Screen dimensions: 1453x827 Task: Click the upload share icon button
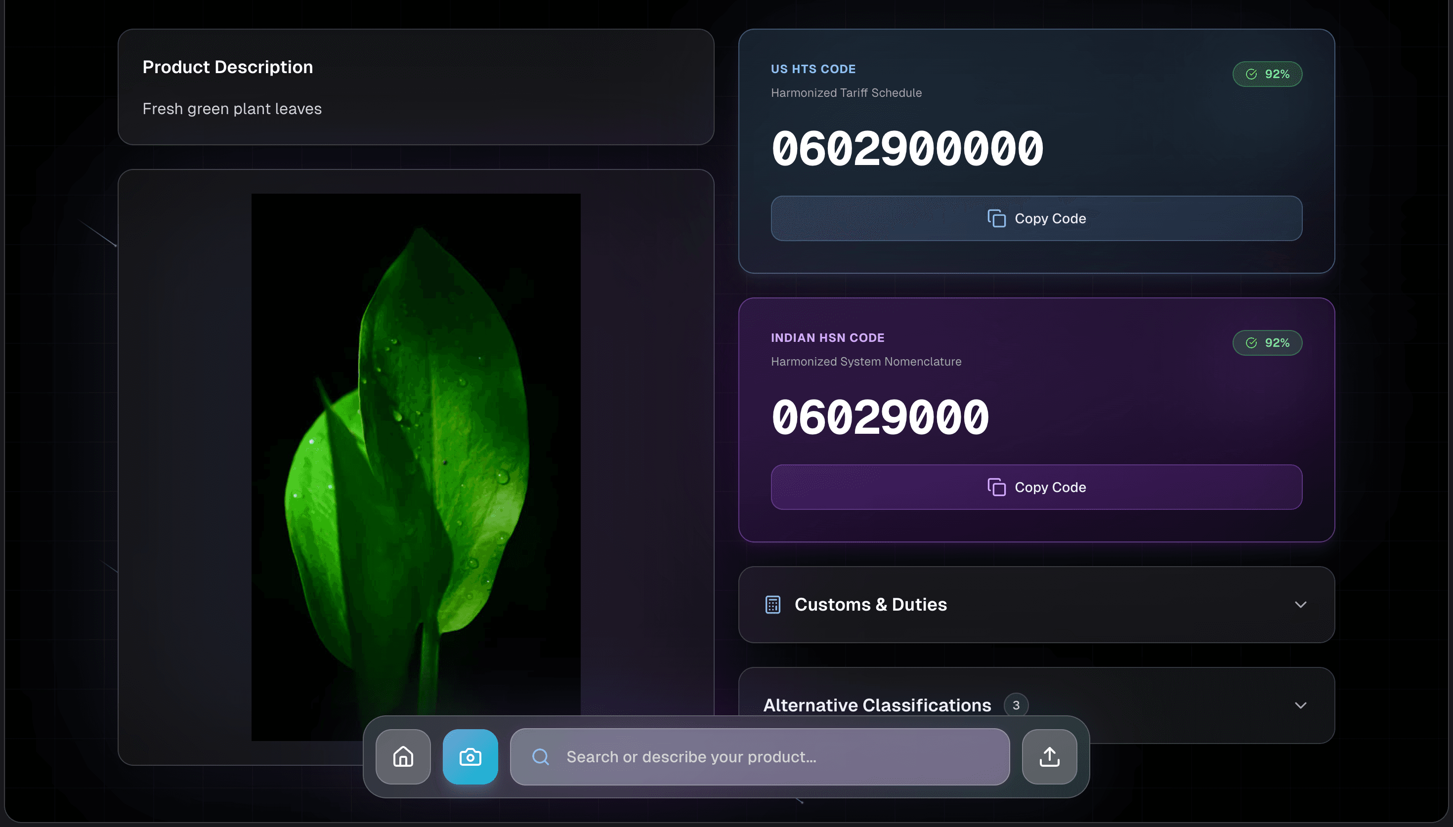pos(1049,756)
